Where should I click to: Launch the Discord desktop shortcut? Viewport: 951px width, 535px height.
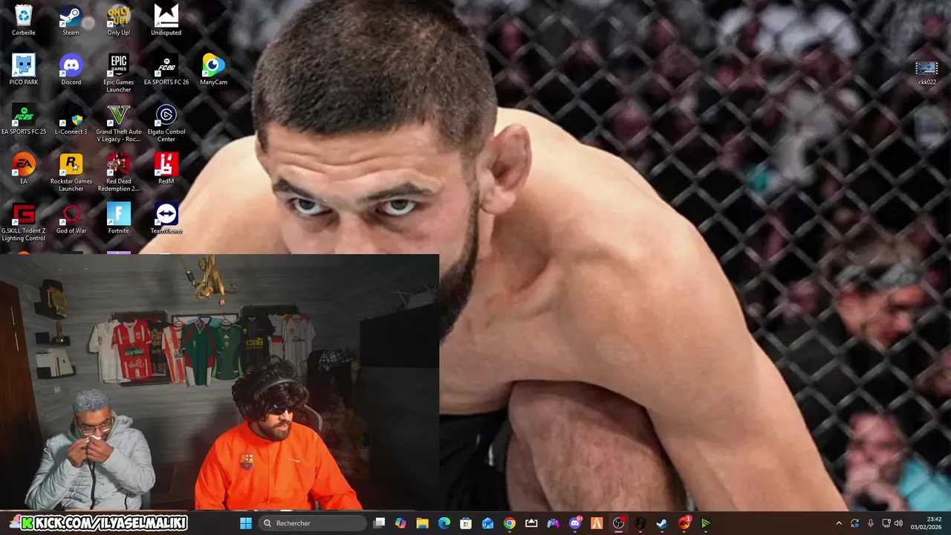[71, 70]
